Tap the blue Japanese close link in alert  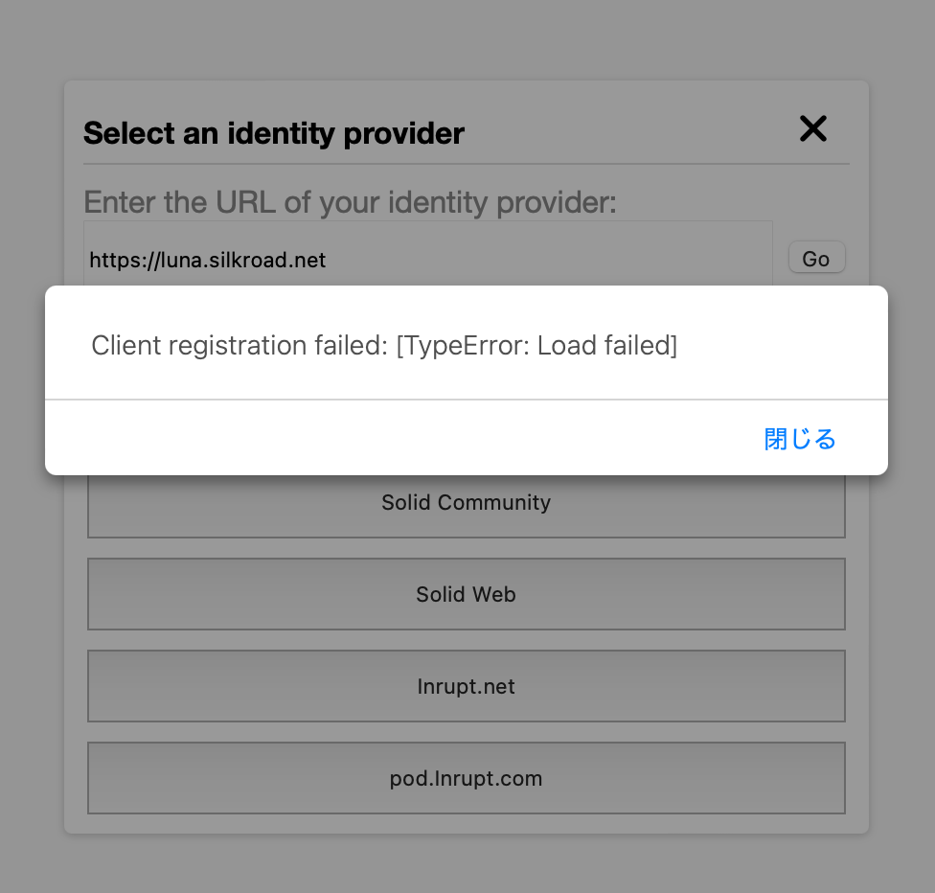click(x=800, y=439)
